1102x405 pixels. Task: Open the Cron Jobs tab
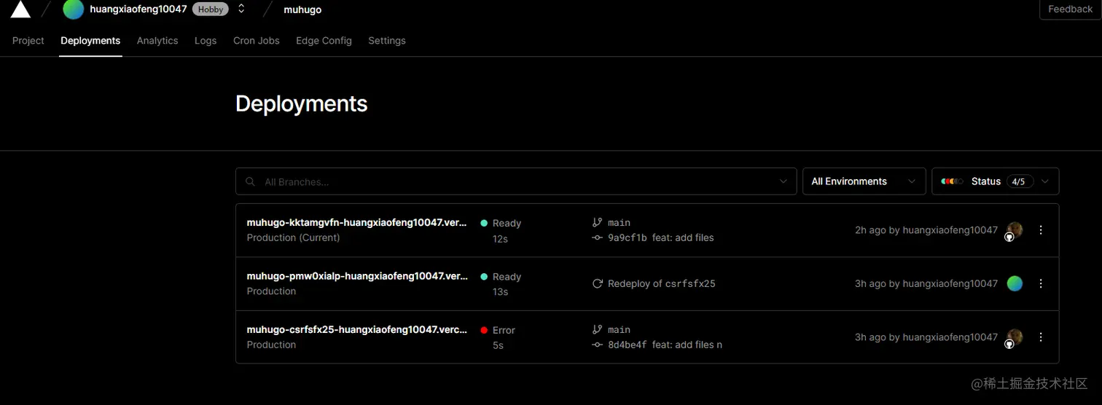click(x=257, y=41)
